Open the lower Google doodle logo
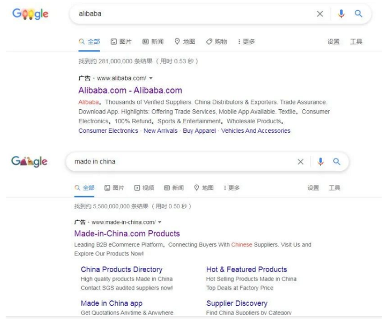The width and height of the screenshot is (392, 325). point(29,161)
